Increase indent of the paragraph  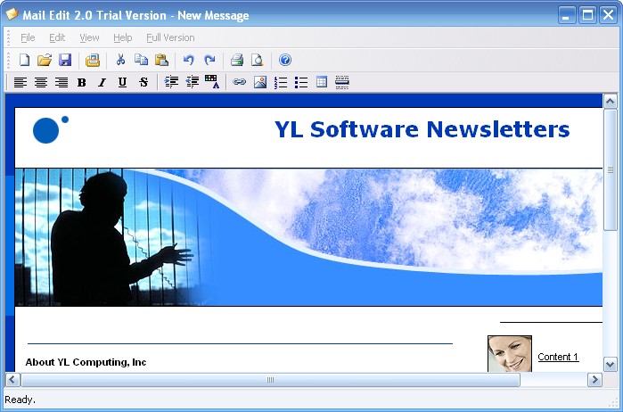coord(171,82)
